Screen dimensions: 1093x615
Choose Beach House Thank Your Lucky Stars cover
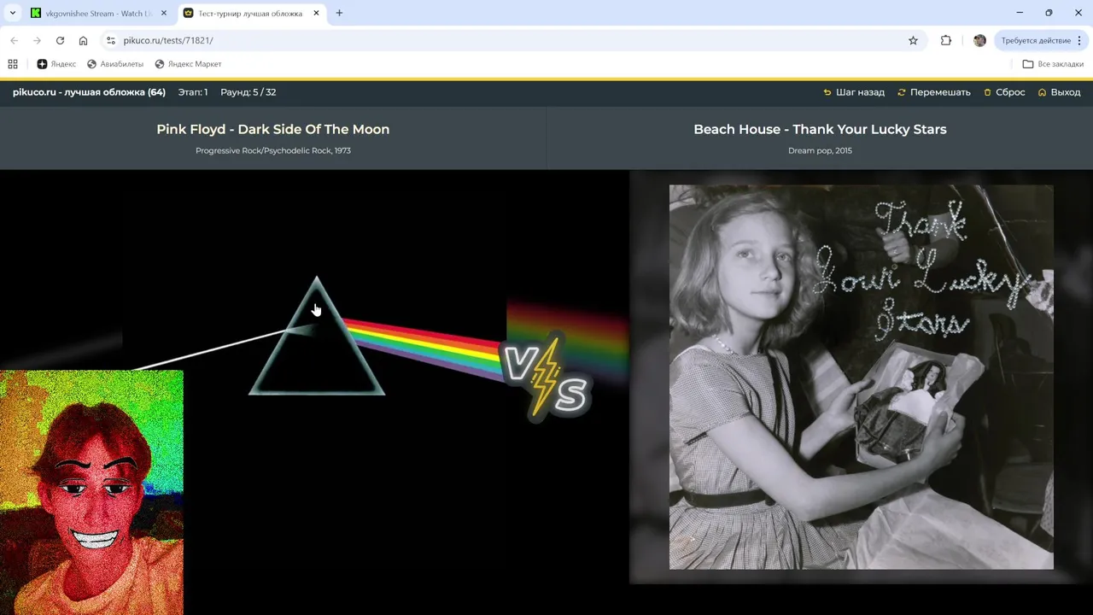point(861,377)
